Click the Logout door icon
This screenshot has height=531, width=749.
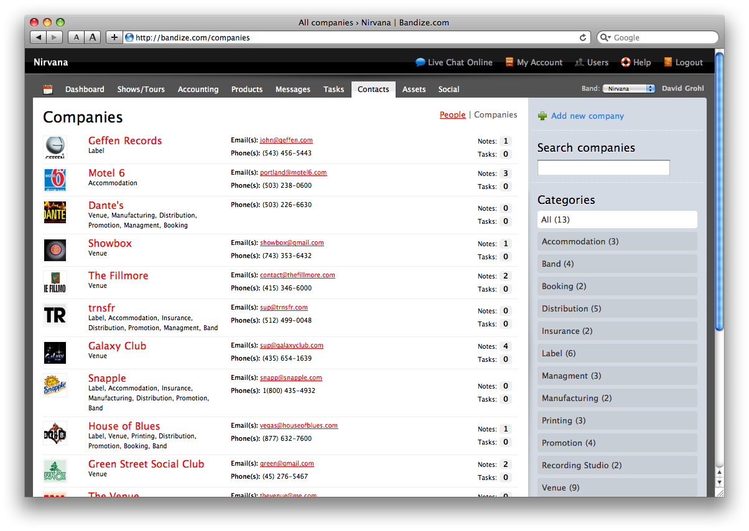[x=668, y=62]
